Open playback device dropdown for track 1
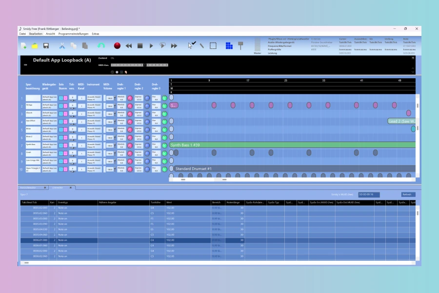This screenshot has height=293, width=439. click(x=50, y=98)
